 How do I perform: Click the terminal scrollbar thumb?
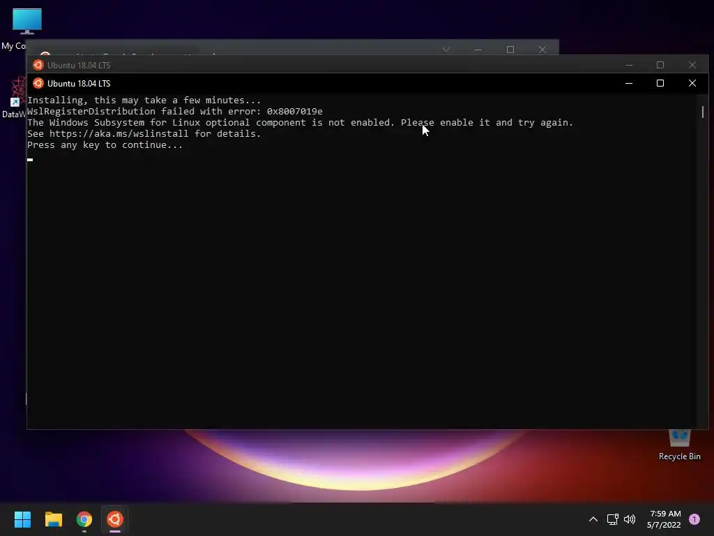[703, 112]
